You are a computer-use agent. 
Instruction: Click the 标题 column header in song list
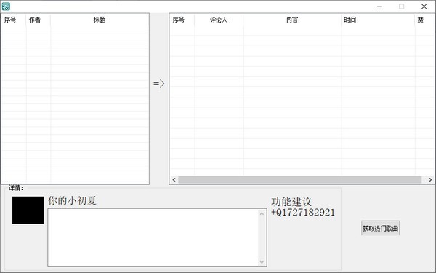[x=100, y=20]
